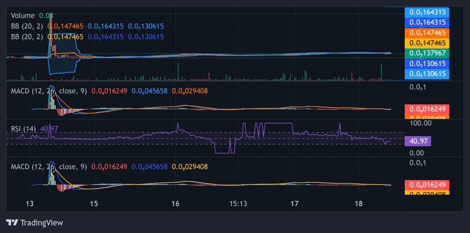Click the 100.00 mark on RSI scale
Screen dimensions: 470x233
coord(421,123)
